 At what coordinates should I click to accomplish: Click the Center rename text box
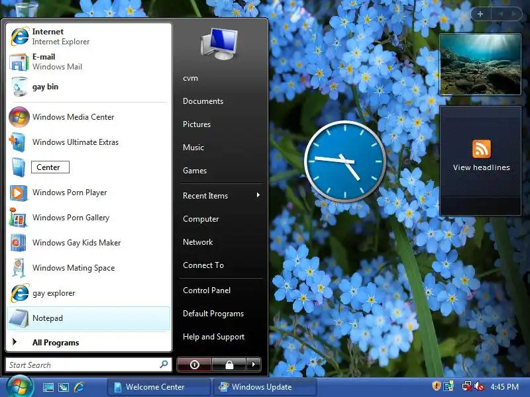tap(50, 167)
